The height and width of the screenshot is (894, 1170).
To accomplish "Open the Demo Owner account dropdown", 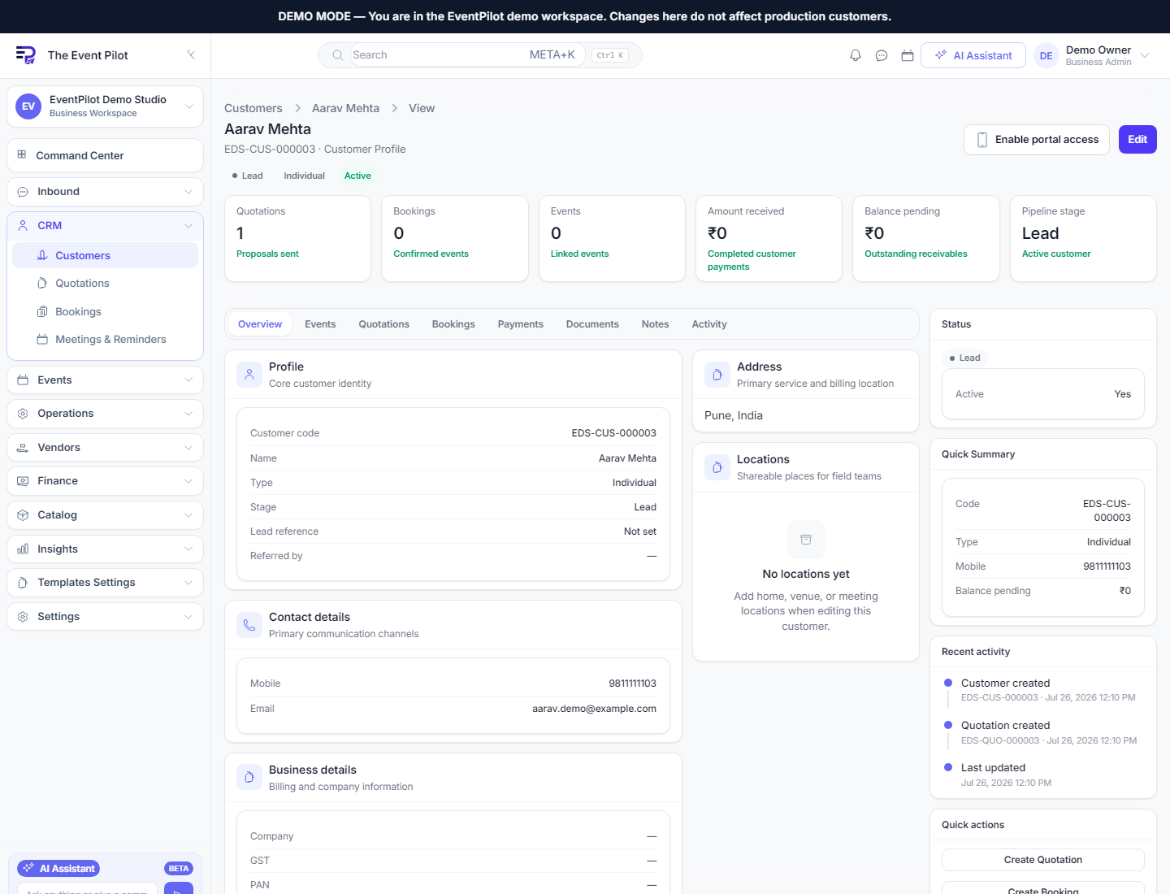I will coord(1145,55).
